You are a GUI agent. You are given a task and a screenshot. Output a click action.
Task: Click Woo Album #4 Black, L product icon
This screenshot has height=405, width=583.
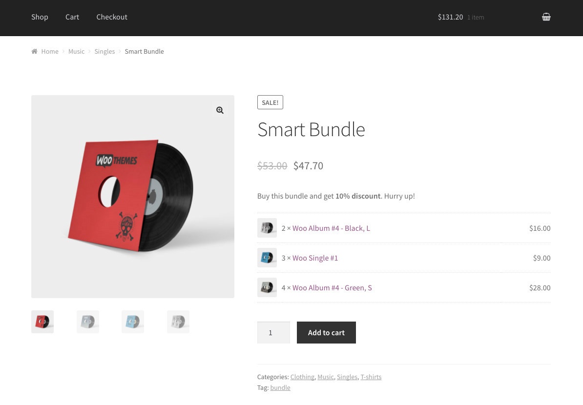coord(267,228)
